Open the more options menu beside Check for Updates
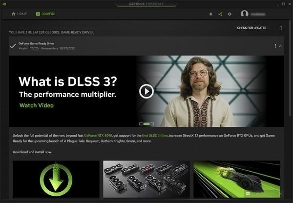 (281, 28)
